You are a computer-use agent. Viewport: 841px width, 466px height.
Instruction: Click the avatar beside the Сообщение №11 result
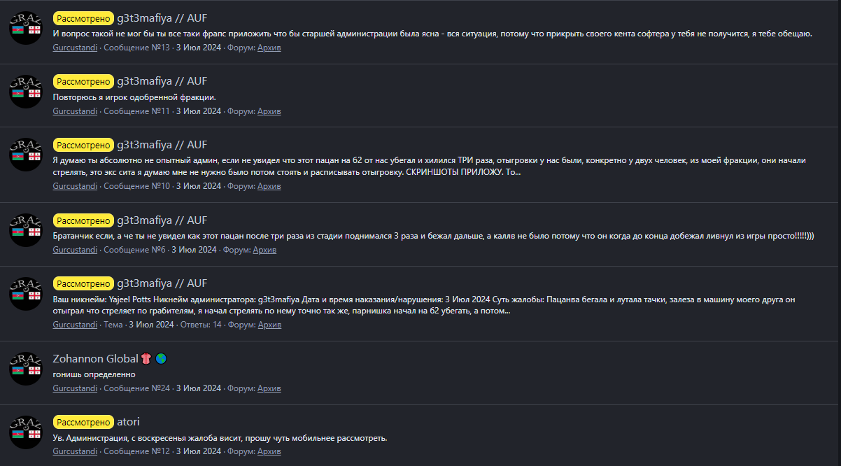[x=26, y=91]
